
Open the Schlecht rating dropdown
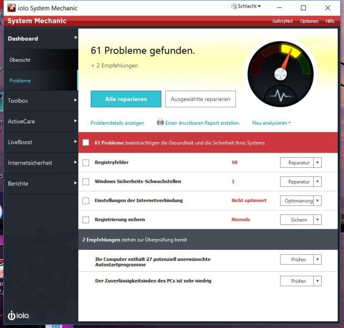(259, 6)
